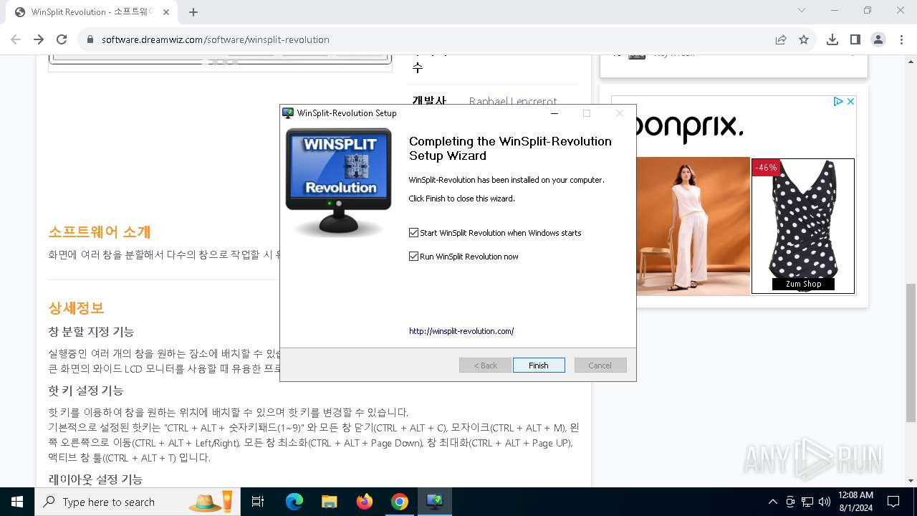
Task: Click the bonprix logo in ad
Action: point(691,128)
